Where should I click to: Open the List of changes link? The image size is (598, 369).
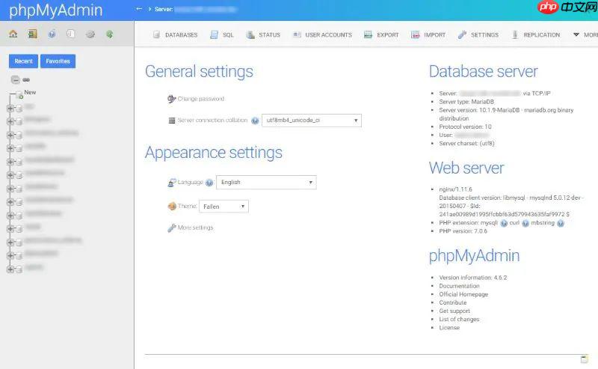459,320
